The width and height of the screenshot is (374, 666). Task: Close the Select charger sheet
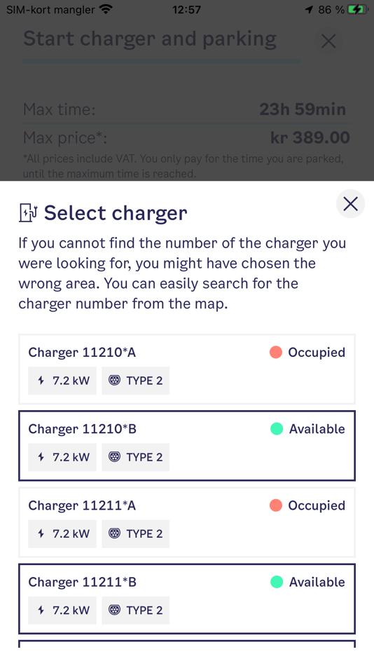pyautogui.click(x=350, y=204)
